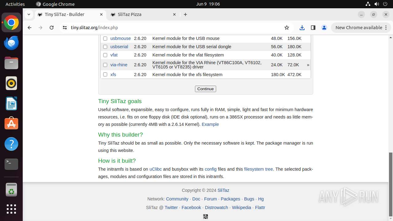View site information icon in address bar

click(64, 28)
